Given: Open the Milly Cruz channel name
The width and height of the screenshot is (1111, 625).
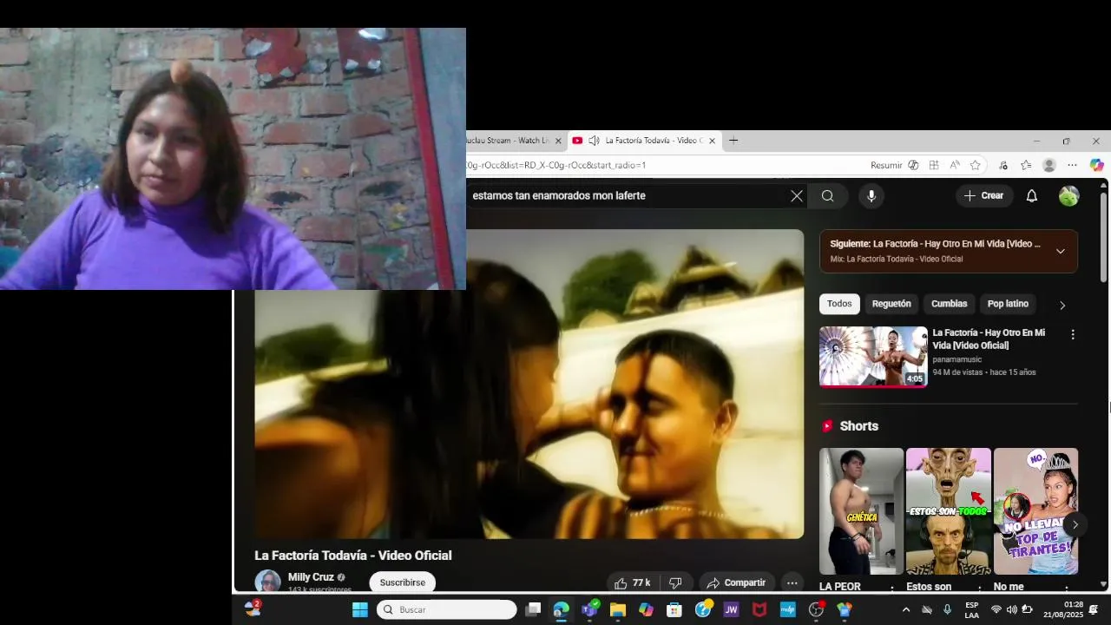Looking at the screenshot, I should tap(311, 577).
